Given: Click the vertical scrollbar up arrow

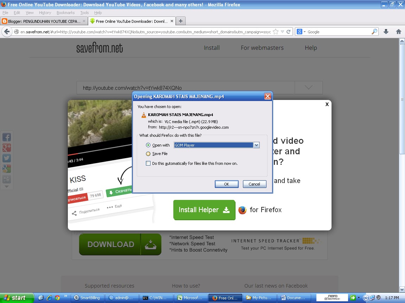Looking at the screenshot, I should (402, 41).
